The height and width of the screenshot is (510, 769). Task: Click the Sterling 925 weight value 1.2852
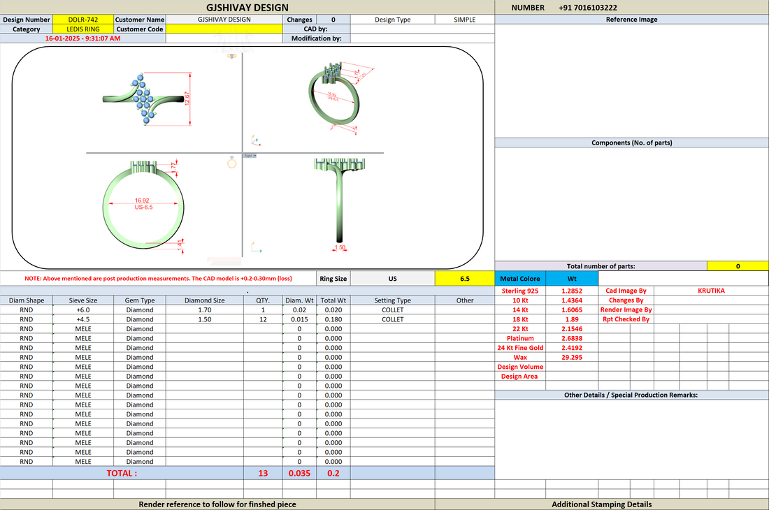(x=571, y=291)
